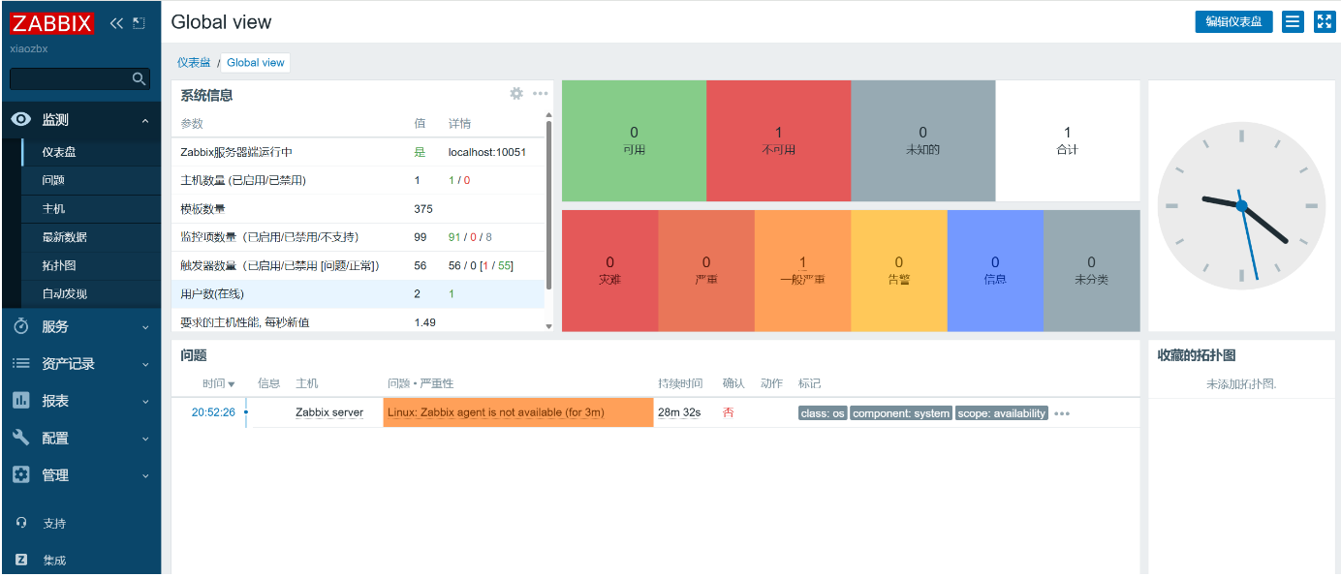Open 主机 in the sidebar
Image resolution: width=1341 pixels, height=577 pixels.
[53, 208]
